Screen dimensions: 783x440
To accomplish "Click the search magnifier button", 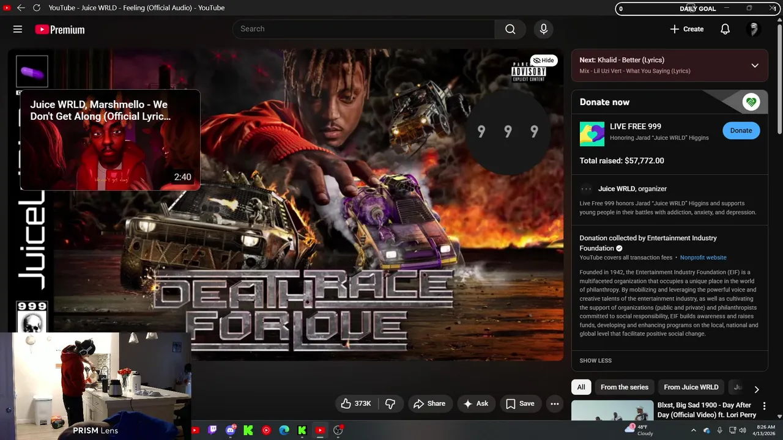I will (510, 29).
